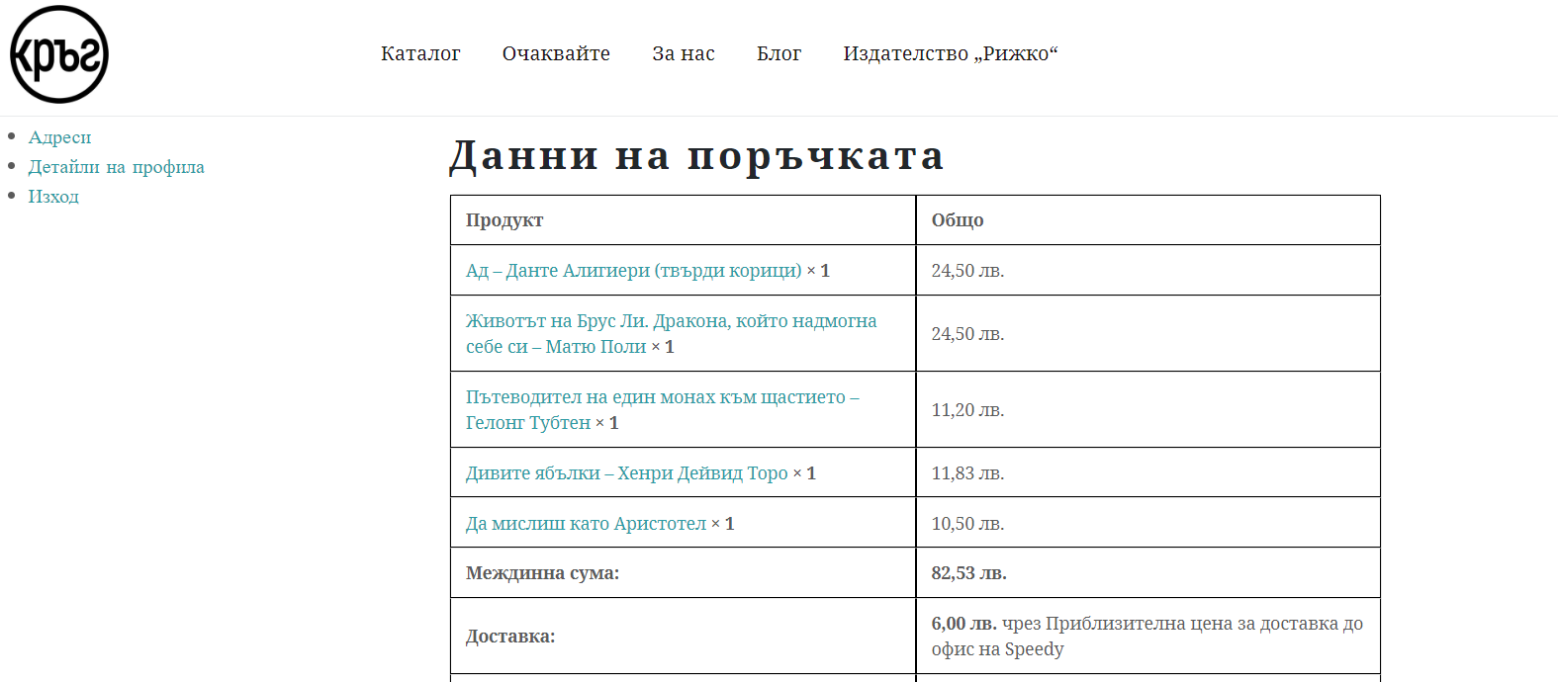This screenshot has width=1558, height=682.
Task: Open the Адреси sidebar link
Action: (x=59, y=137)
